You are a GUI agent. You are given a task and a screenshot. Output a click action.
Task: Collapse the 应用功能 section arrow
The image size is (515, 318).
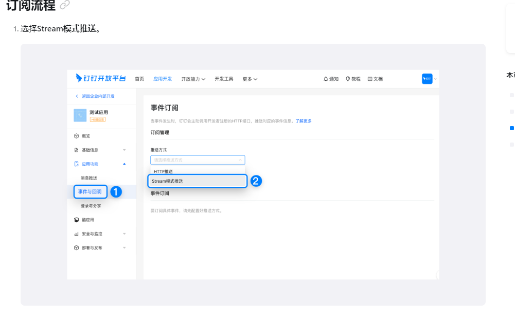coord(125,164)
